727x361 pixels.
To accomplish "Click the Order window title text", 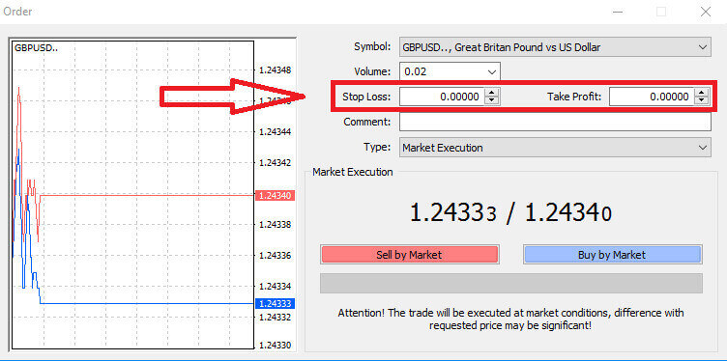I will 17,12.
